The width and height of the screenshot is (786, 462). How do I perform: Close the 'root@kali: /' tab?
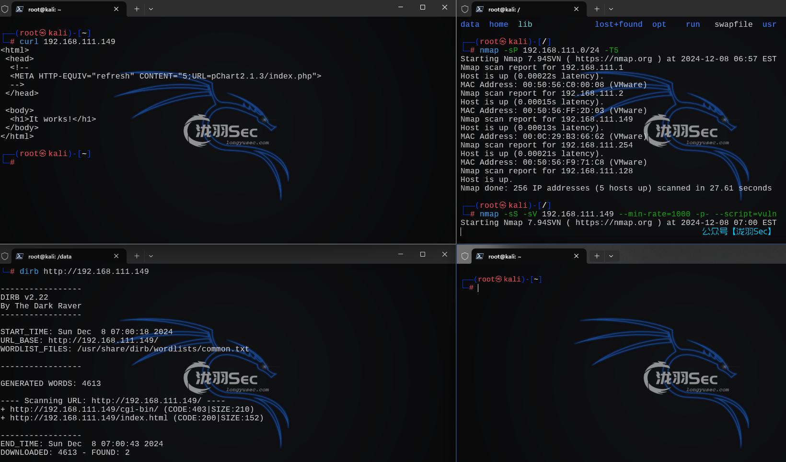point(576,9)
